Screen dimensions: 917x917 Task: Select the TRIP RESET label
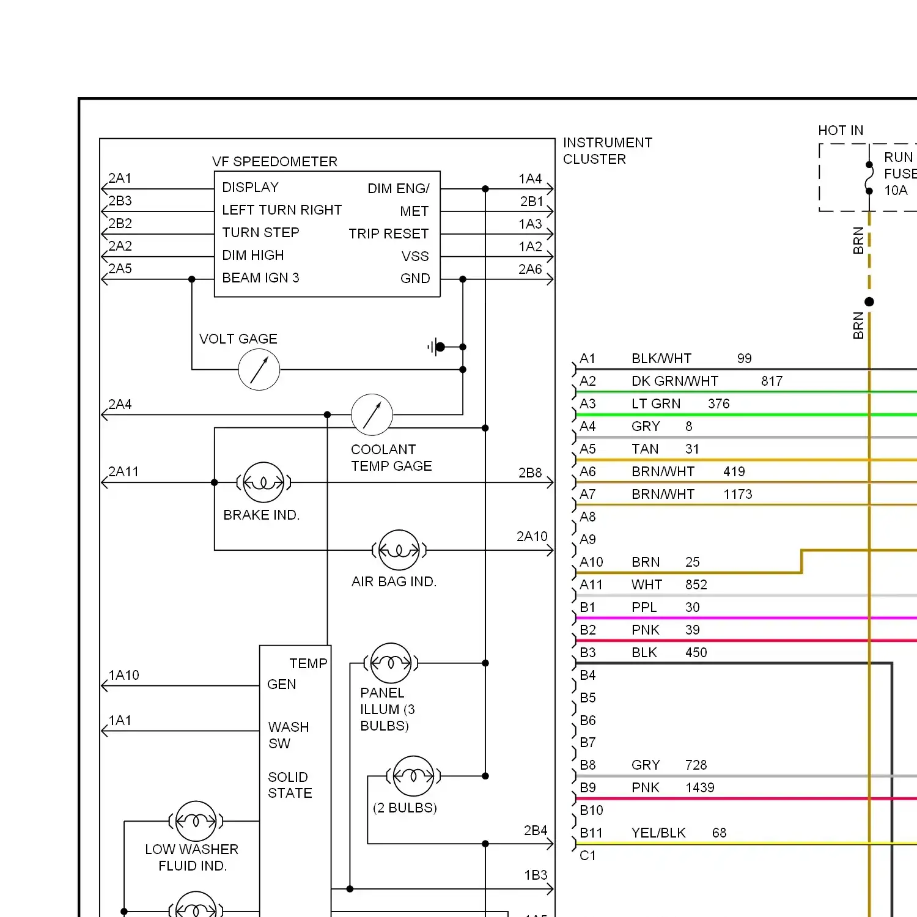point(388,234)
